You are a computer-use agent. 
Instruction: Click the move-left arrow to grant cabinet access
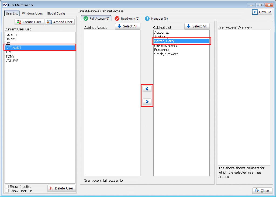(x=147, y=89)
